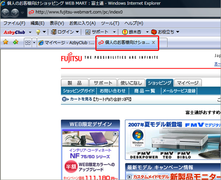The image size is (221, 180).
Task: Open the 表示(V) menu
Action: pyautogui.click(x=57, y=23)
